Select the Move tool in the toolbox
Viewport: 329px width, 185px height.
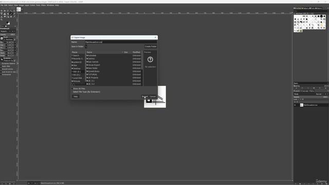click(2, 11)
